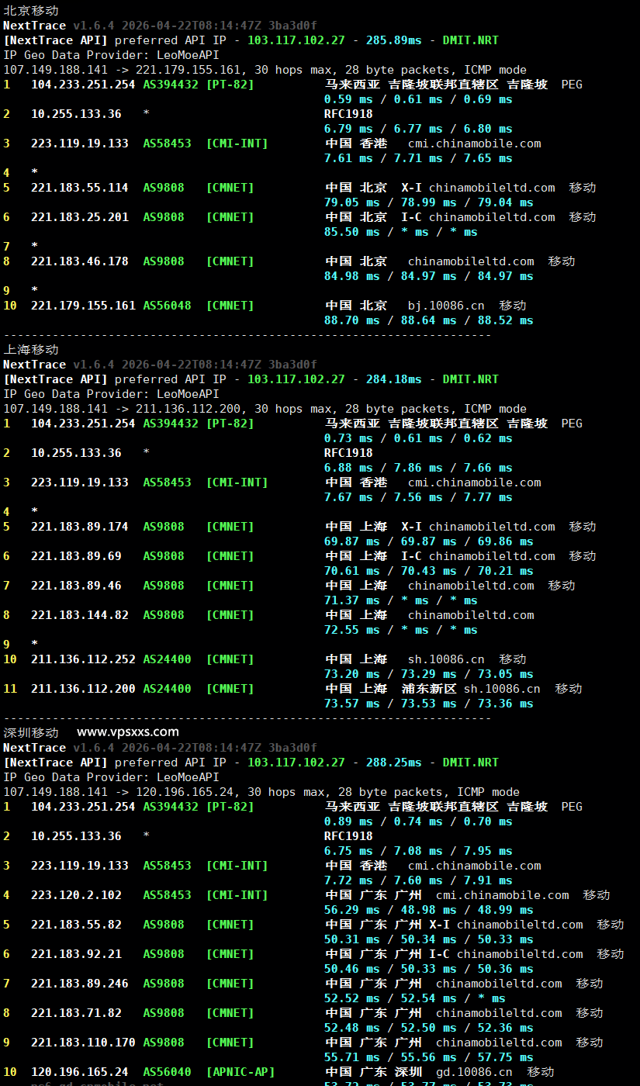Click hop IP 221.183.89.174
This screenshot has width=640, height=1086.
point(80,527)
